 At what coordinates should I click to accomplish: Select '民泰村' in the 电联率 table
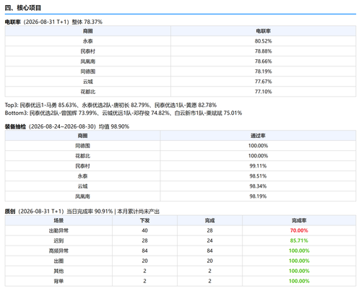point(88,51)
